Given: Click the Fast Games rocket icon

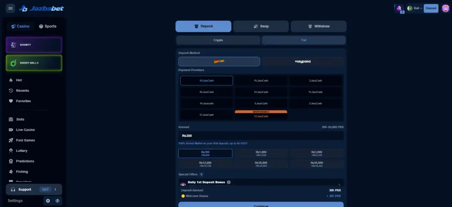Looking at the screenshot, I should pyautogui.click(x=11, y=140).
